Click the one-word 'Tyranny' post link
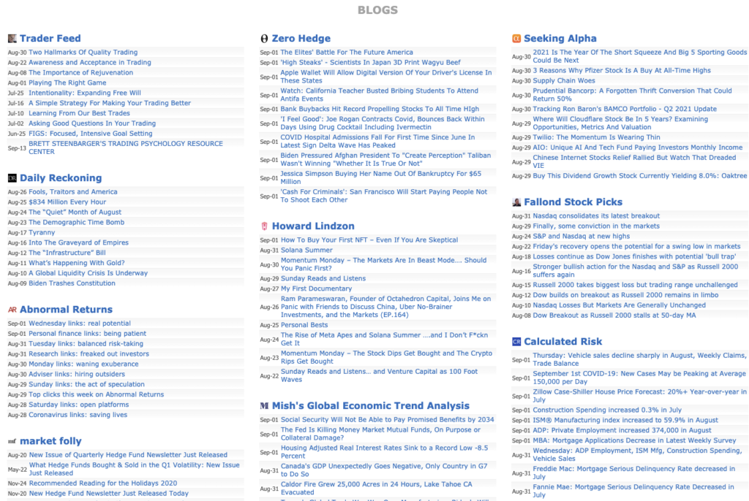Viewport: 749px width, 501px height. (42, 232)
